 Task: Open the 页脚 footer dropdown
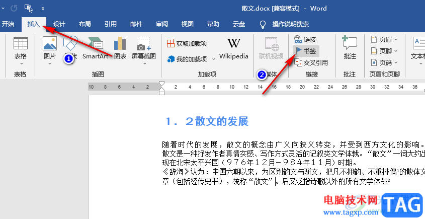coord(384,51)
